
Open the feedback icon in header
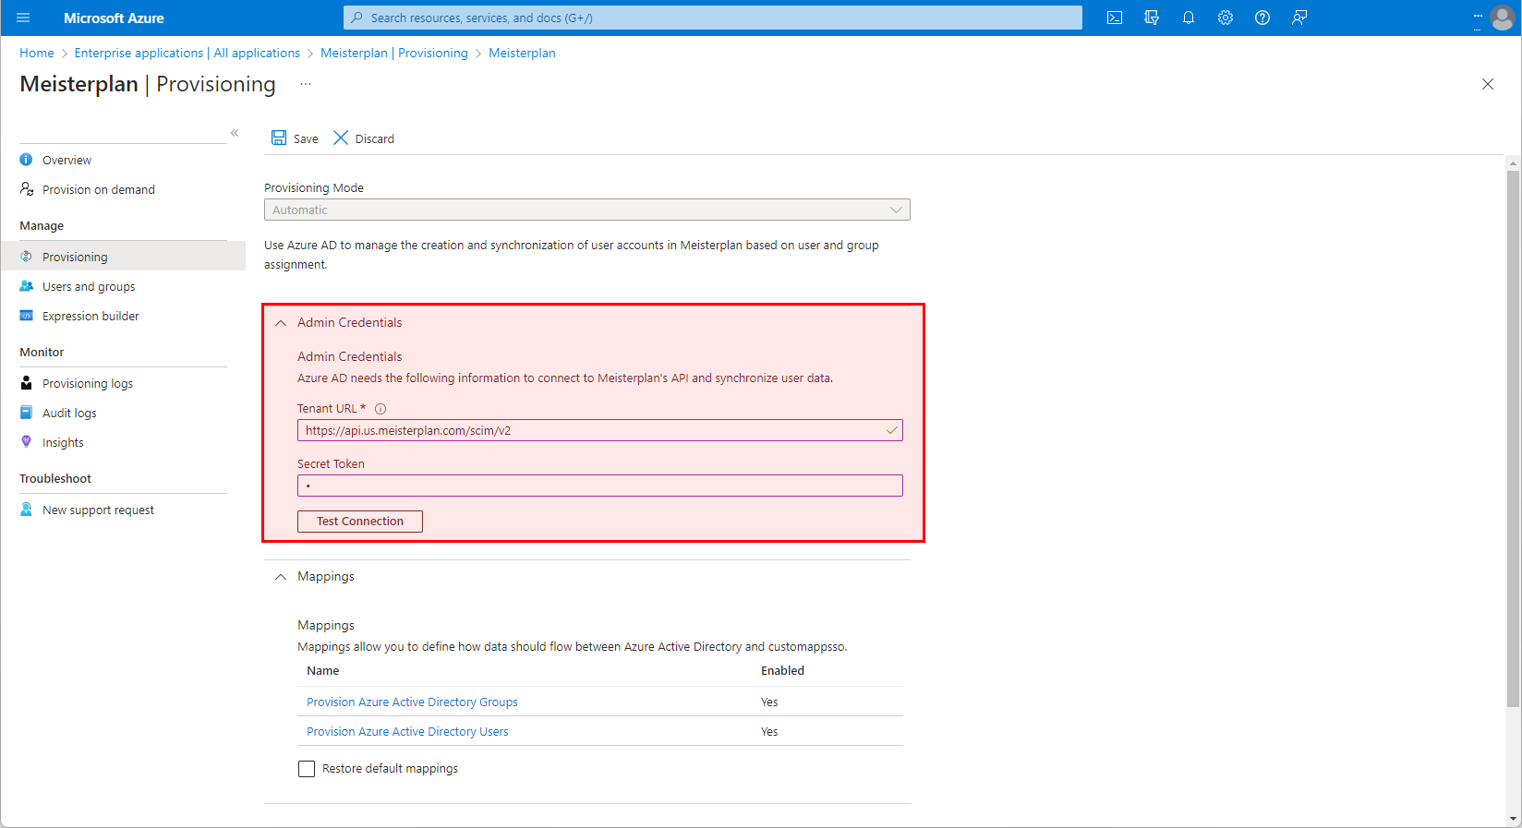[1299, 18]
